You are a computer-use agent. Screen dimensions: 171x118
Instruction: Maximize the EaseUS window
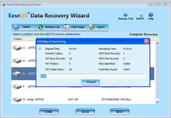[158, 5]
